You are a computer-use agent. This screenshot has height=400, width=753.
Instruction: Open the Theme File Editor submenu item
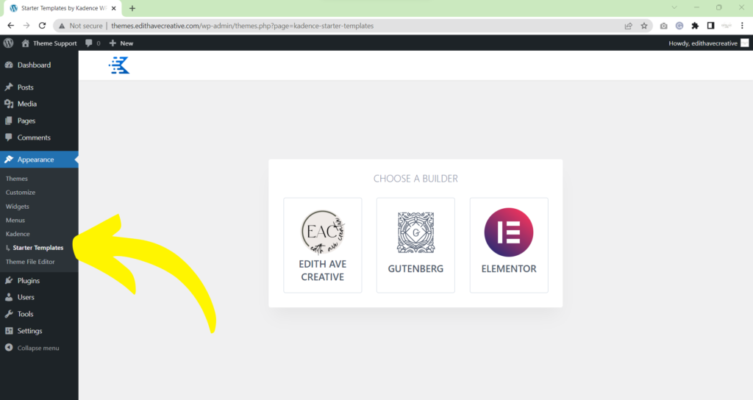point(30,262)
